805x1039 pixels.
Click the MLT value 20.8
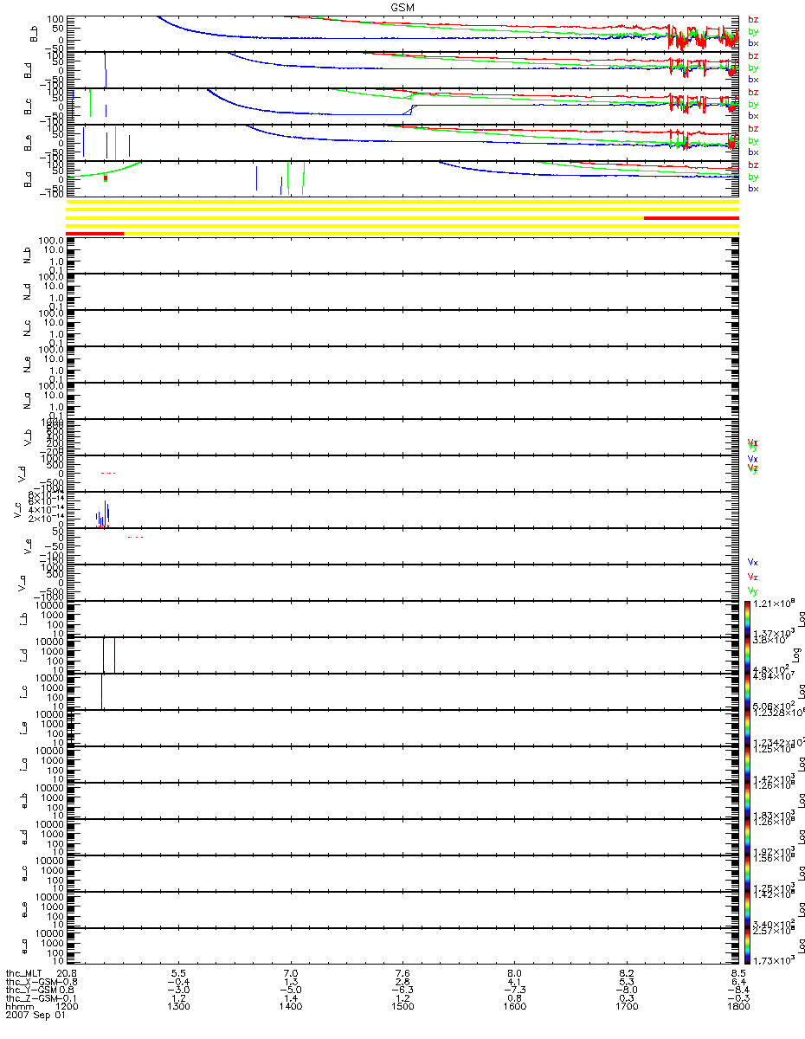pyautogui.click(x=68, y=973)
